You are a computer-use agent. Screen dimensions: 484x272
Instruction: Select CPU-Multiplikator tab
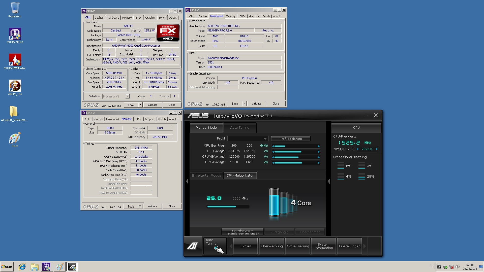(240, 176)
